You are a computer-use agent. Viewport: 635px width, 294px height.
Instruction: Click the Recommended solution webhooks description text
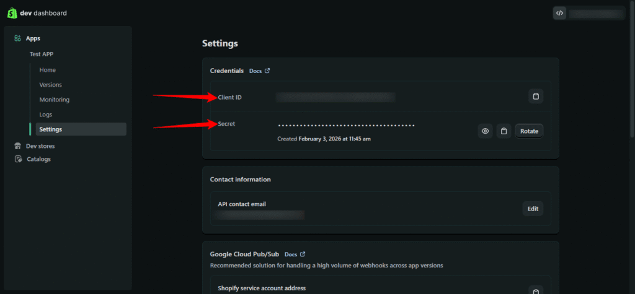coord(326,266)
